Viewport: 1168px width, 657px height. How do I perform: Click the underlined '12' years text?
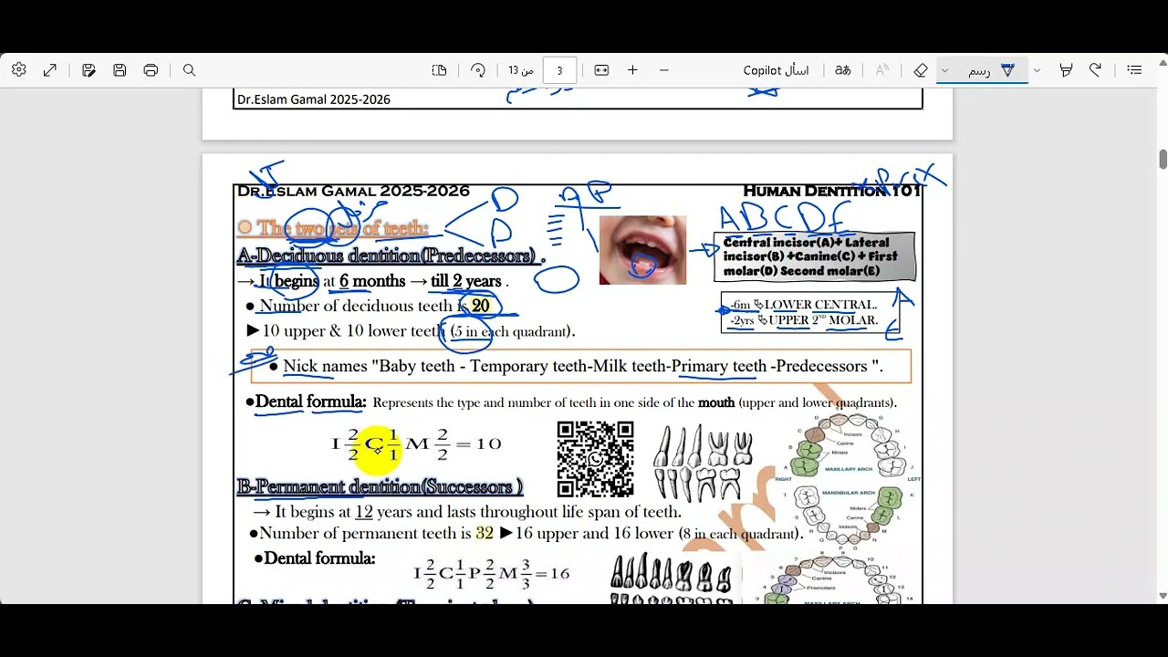364,512
